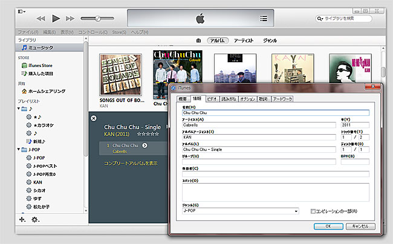Switch to the ジャンル view

270,40
